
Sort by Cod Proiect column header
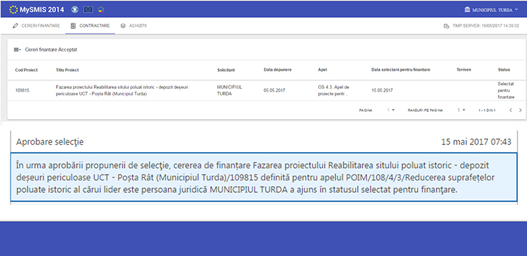click(26, 70)
